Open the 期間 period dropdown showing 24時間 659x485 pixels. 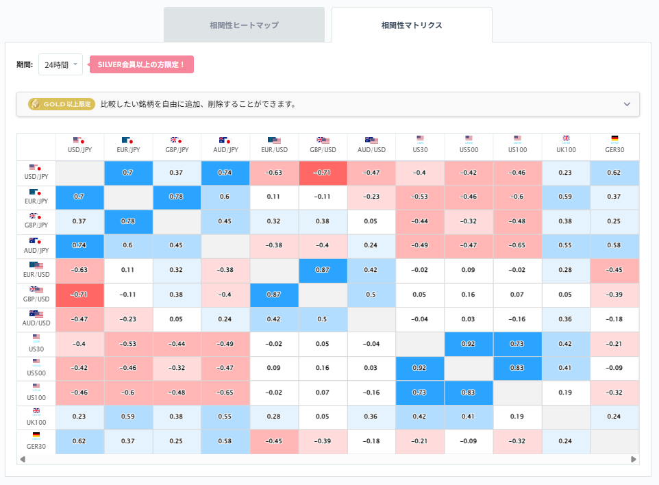pyautogui.click(x=60, y=63)
